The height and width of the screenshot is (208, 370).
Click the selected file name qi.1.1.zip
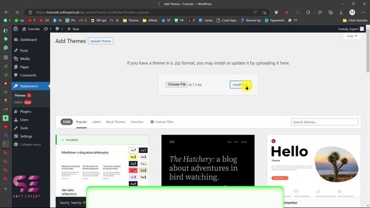(195, 84)
